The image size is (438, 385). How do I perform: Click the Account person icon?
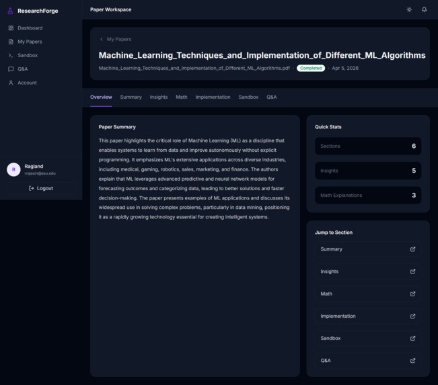point(11,83)
